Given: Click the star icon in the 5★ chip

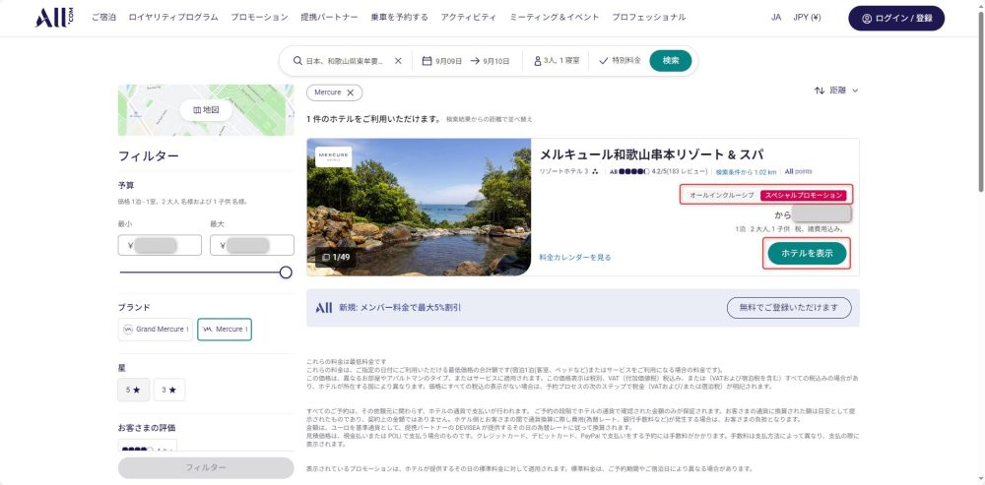Looking at the screenshot, I should 136,390.
